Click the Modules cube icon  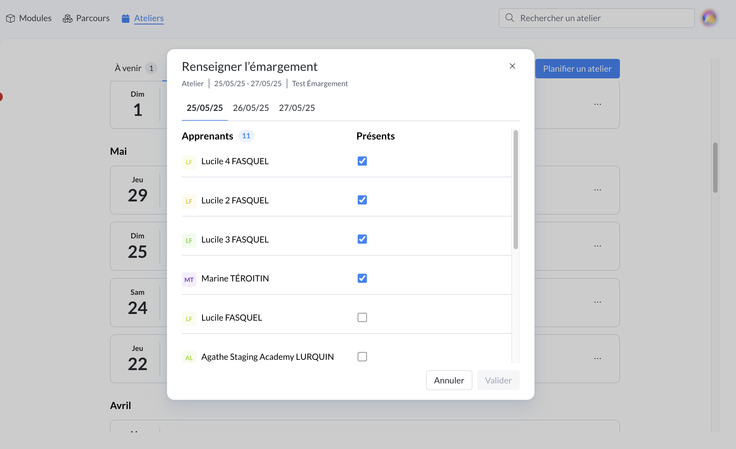tap(11, 19)
